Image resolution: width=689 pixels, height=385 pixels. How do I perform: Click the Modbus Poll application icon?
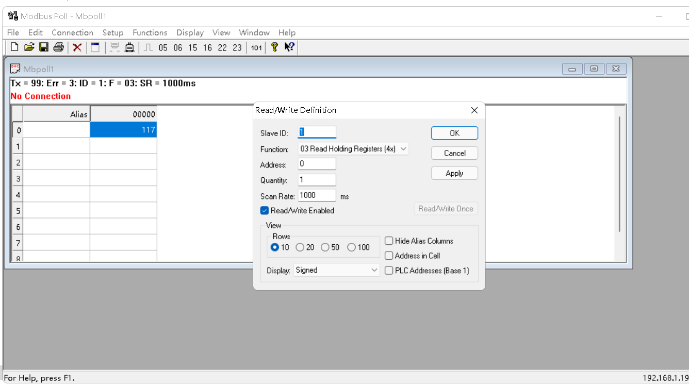[x=12, y=16]
